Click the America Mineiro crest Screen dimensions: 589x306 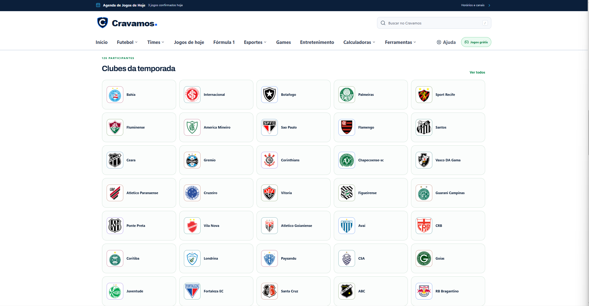pyautogui.click(x=192, y=127)
